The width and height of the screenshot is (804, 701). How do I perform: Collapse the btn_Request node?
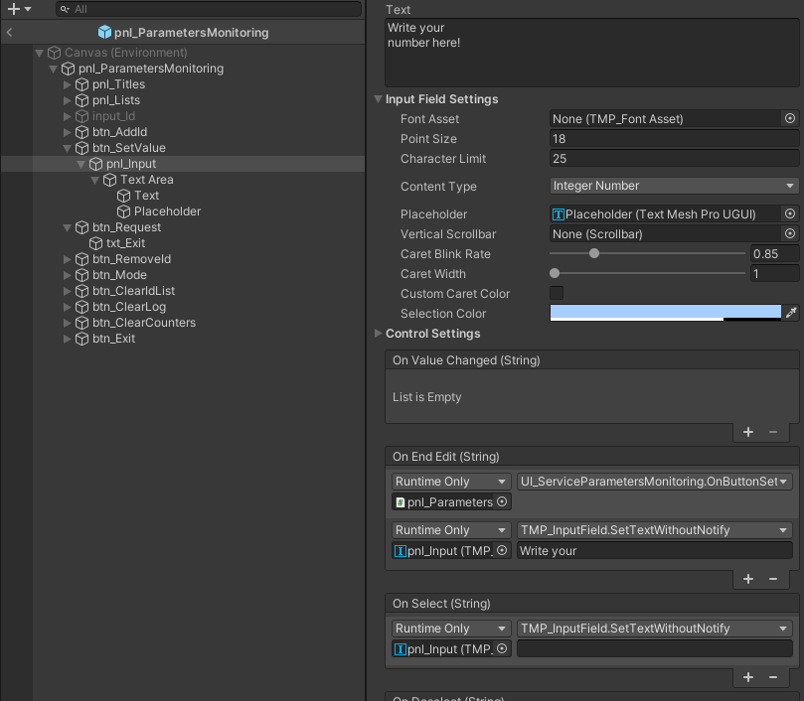[x=67, y=227]
